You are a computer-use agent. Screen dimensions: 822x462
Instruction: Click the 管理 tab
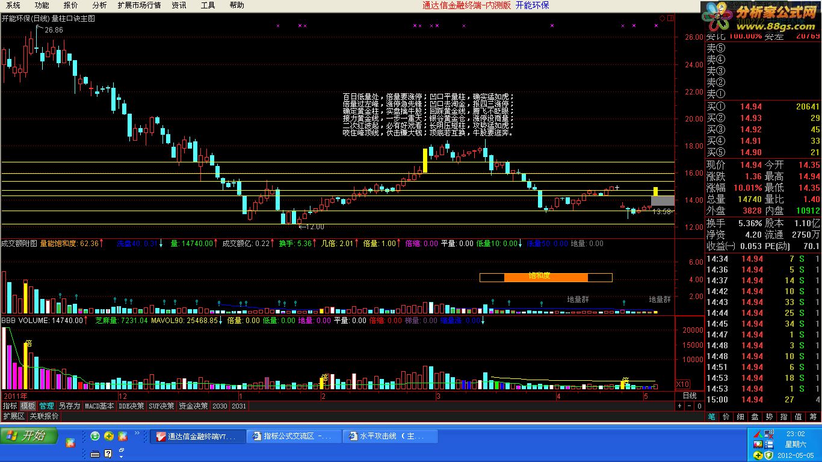(x=46, y=406)
